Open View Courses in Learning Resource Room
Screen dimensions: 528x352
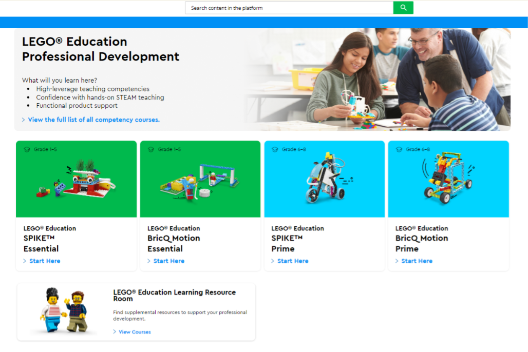(135, 332)
